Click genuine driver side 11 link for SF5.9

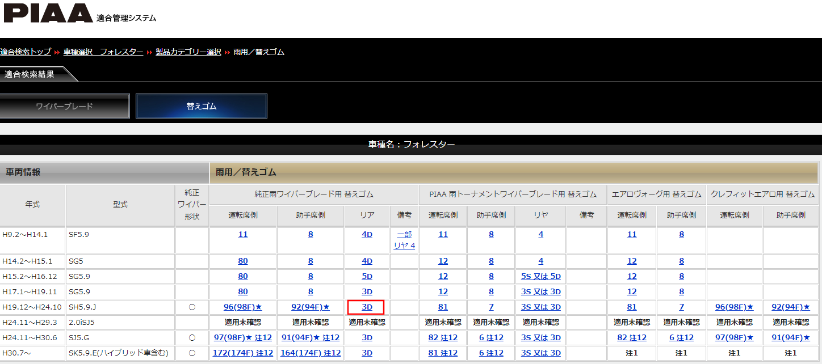pyautogui.click(x=243, y=234)
